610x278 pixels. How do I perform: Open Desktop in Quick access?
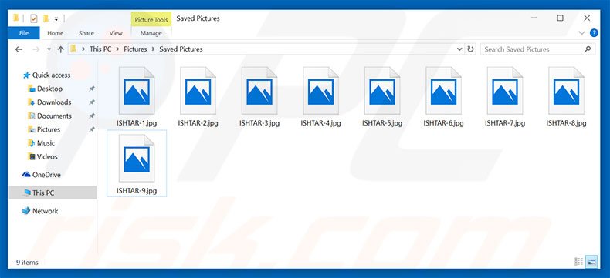(49, 89)
